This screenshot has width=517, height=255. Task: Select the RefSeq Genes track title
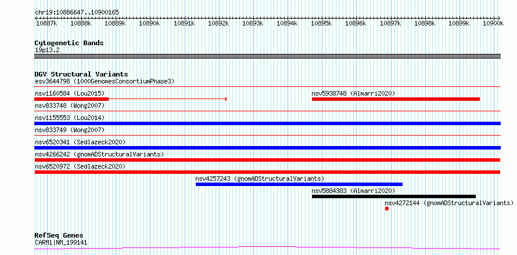tap(59, 236)
